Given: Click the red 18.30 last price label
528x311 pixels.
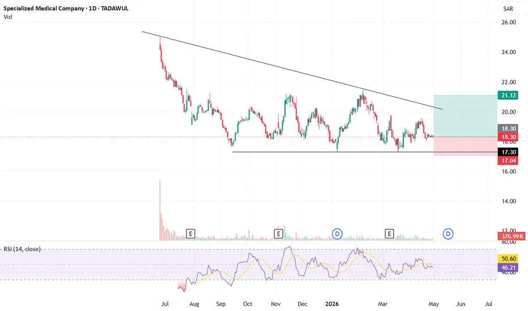Looking at the screenshot, I should pyautogui.click(x=509, y=137).
